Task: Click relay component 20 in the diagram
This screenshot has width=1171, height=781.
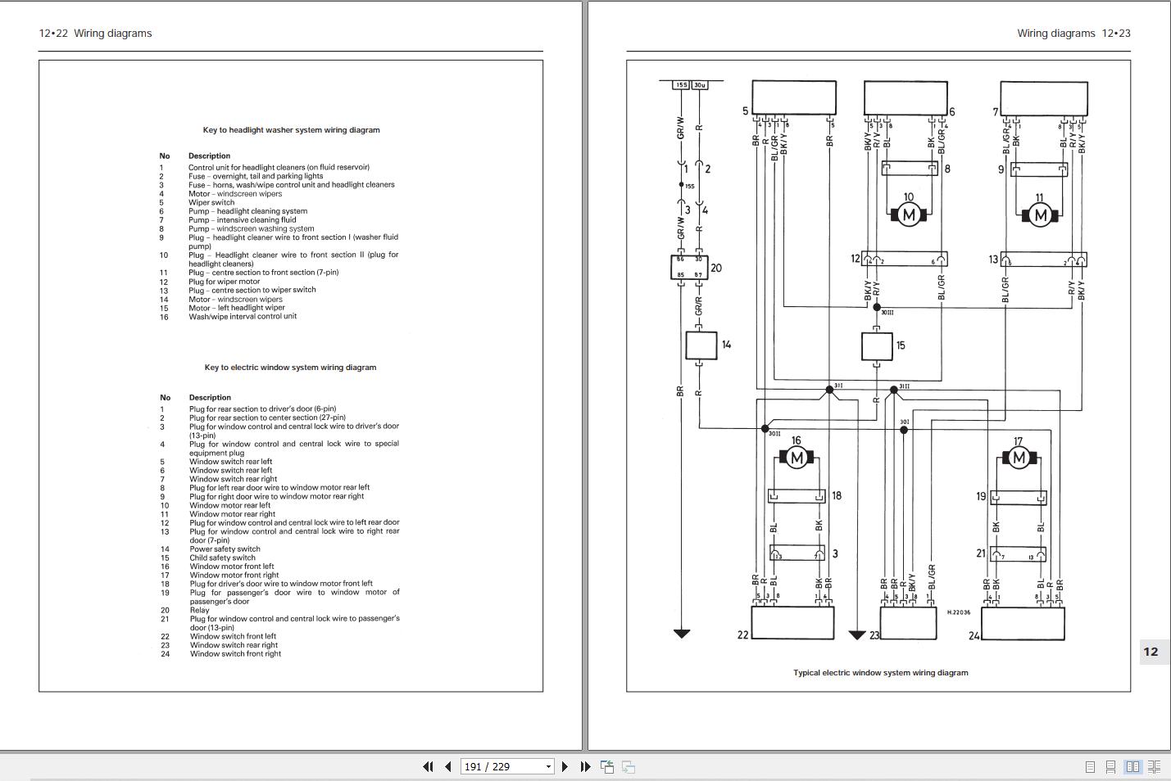Action: coord(689,268)
